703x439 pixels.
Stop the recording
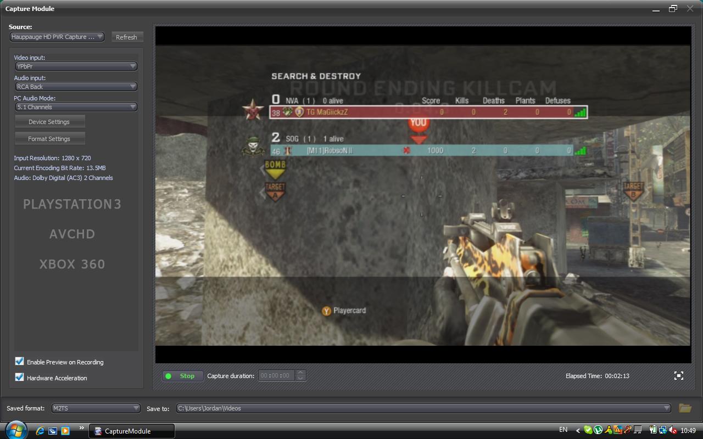coord(182,376)
